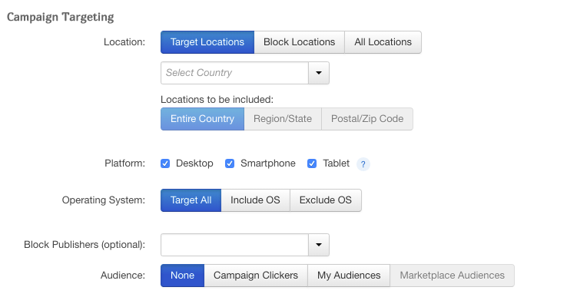Pick Postal/Zip Code location scope
Screen dimensions: 567x307
point(367,119)
